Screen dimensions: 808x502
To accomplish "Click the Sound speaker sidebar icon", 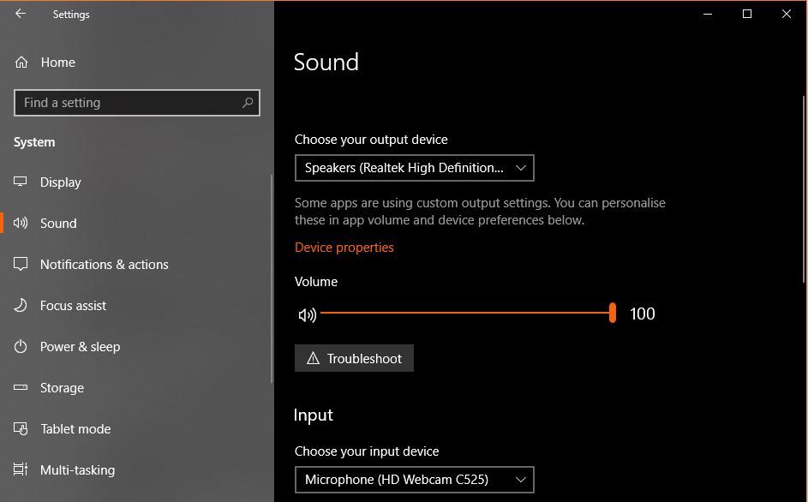I will pyautogui.click(x=21, y=223).
